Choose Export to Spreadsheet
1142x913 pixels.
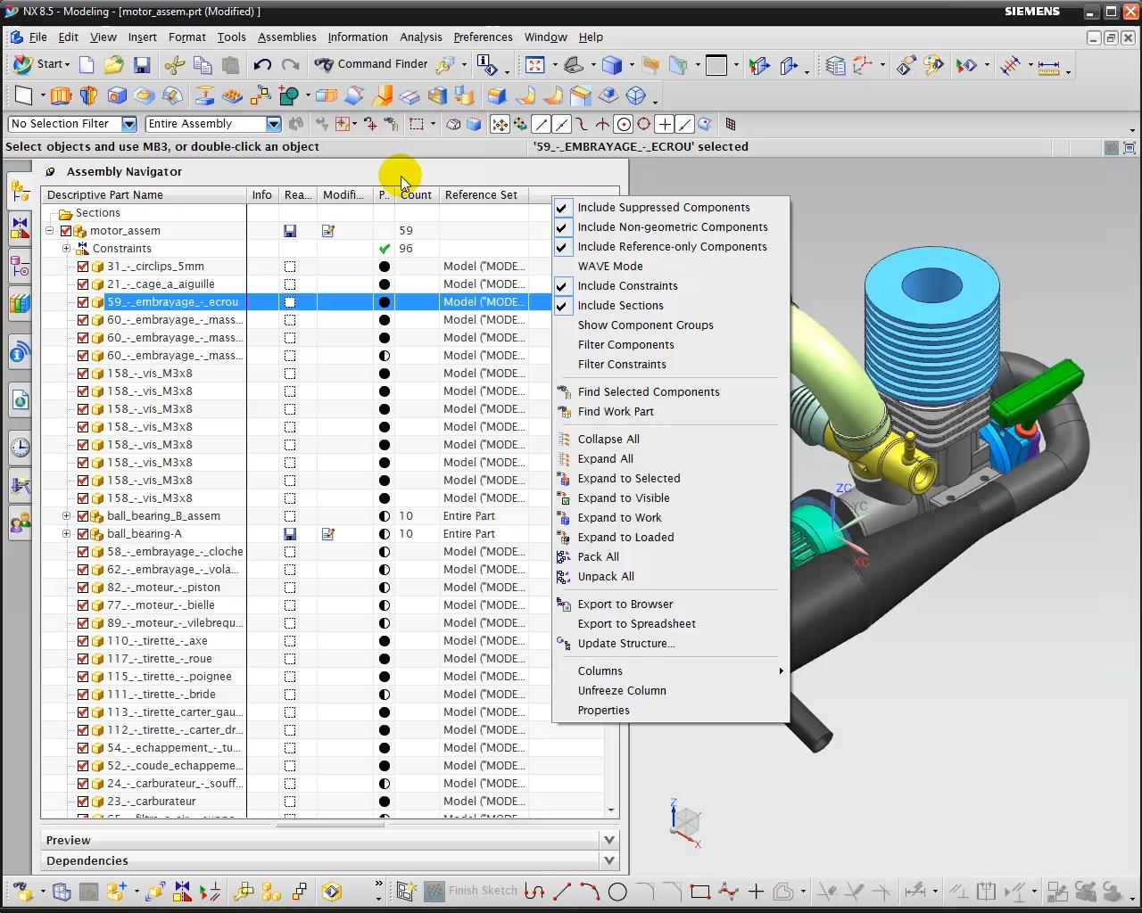636,624
